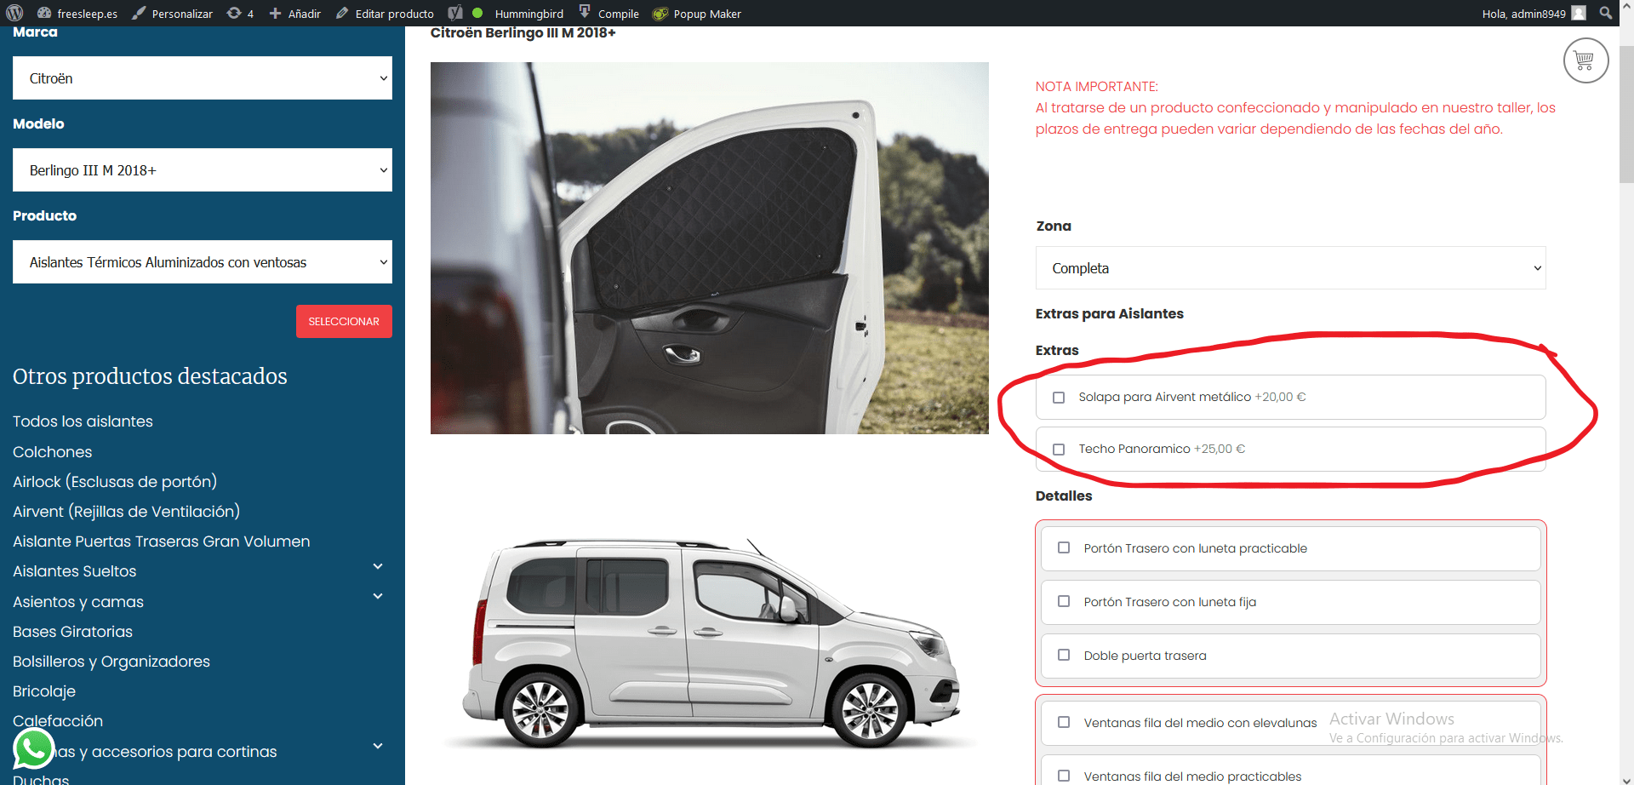Click the freesleep.es dashboard icon
Viewport: 1634px width, 785px height.
click(44, 14)
